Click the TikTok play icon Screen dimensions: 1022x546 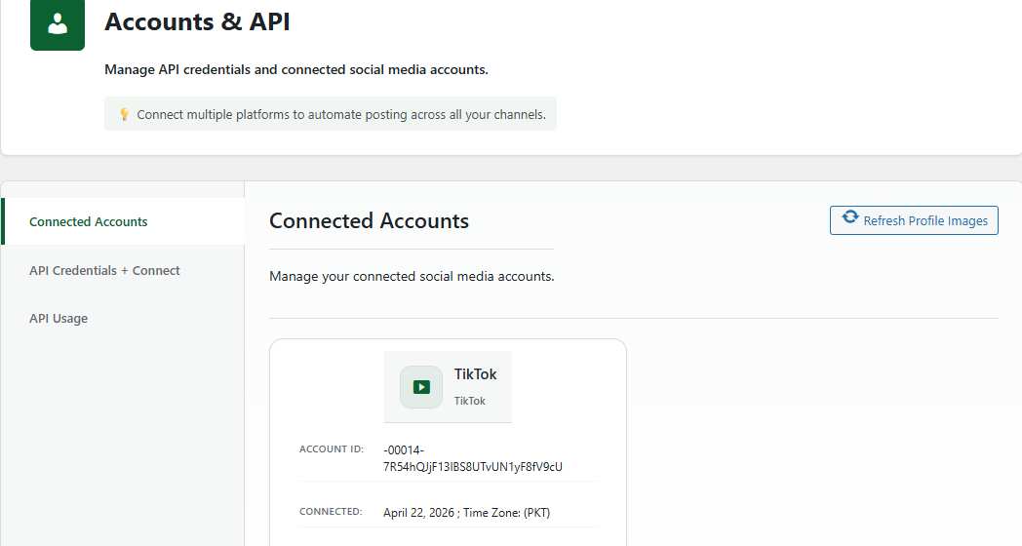(x=421, y=387)
